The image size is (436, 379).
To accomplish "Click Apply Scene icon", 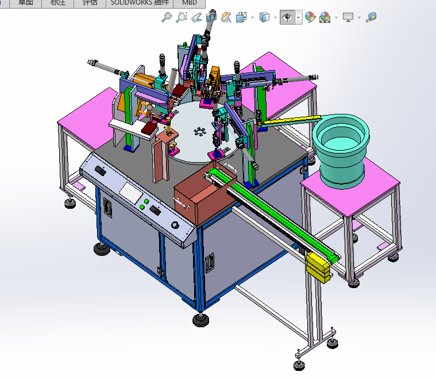I will [x=325, y=17].
